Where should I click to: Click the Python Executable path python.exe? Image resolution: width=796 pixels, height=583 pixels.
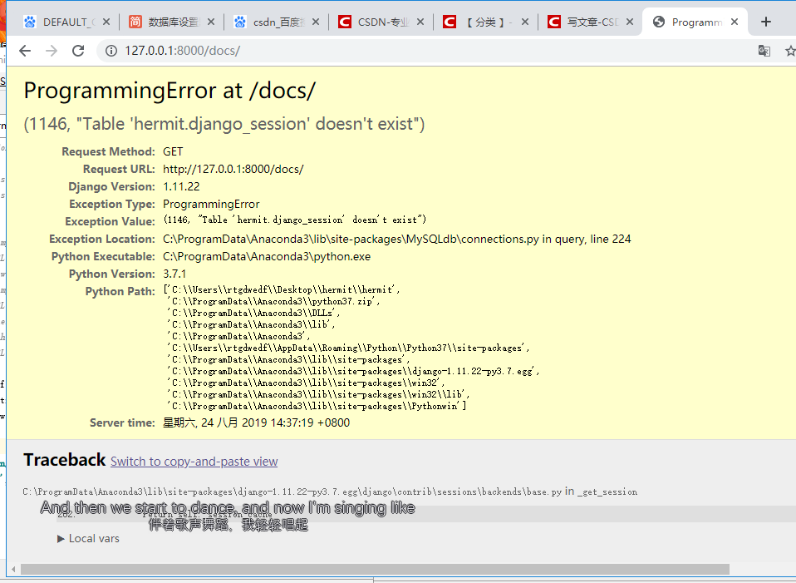coord(267,257)
